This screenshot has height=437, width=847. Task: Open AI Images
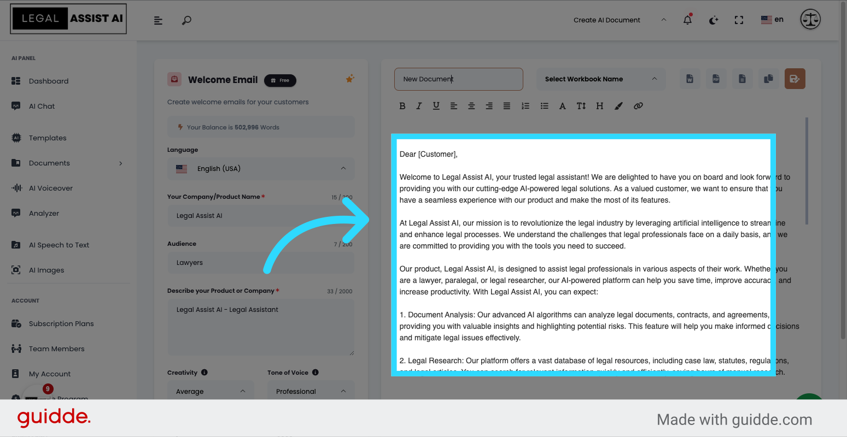pyautogui.click(x=46, y=270)
